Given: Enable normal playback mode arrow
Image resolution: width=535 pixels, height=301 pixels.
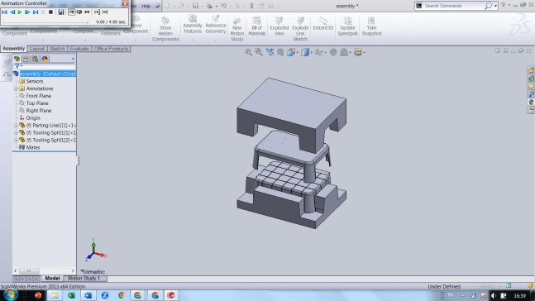Looking at the screenshot, I should 71,12.
